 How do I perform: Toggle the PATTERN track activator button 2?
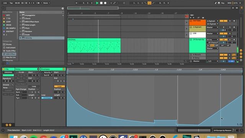click(x=224, y=21)
